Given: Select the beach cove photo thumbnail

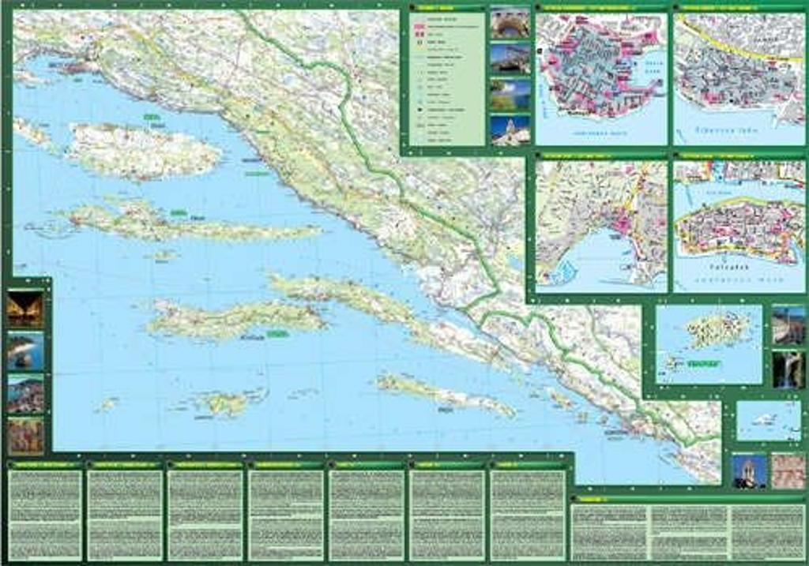Looking at the screenshot, I should click(25, 351).
